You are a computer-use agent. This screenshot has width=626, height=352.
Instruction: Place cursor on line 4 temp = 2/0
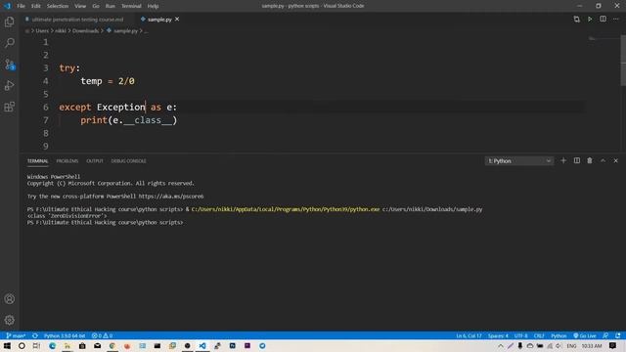pos(108,81)
